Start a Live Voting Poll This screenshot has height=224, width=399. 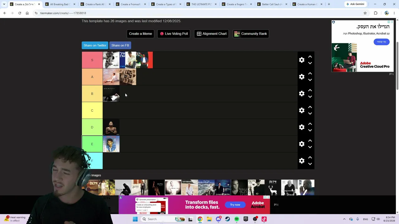pyautogui.click(x=174, y=34)
